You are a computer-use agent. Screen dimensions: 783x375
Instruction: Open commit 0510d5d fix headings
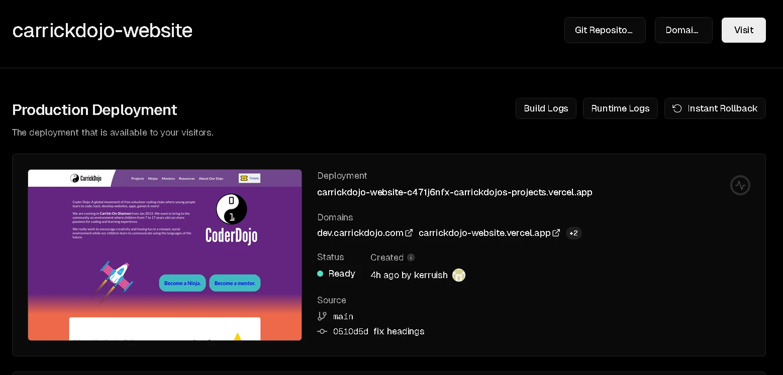[x=379, y=331]
